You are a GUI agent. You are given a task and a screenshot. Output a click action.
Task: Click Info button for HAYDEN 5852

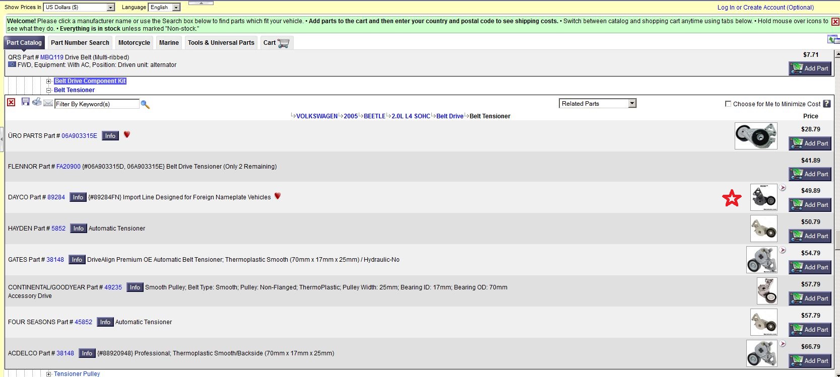[x=79, y=229]
